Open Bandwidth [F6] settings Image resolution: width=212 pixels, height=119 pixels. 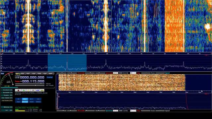pos(7,93)
